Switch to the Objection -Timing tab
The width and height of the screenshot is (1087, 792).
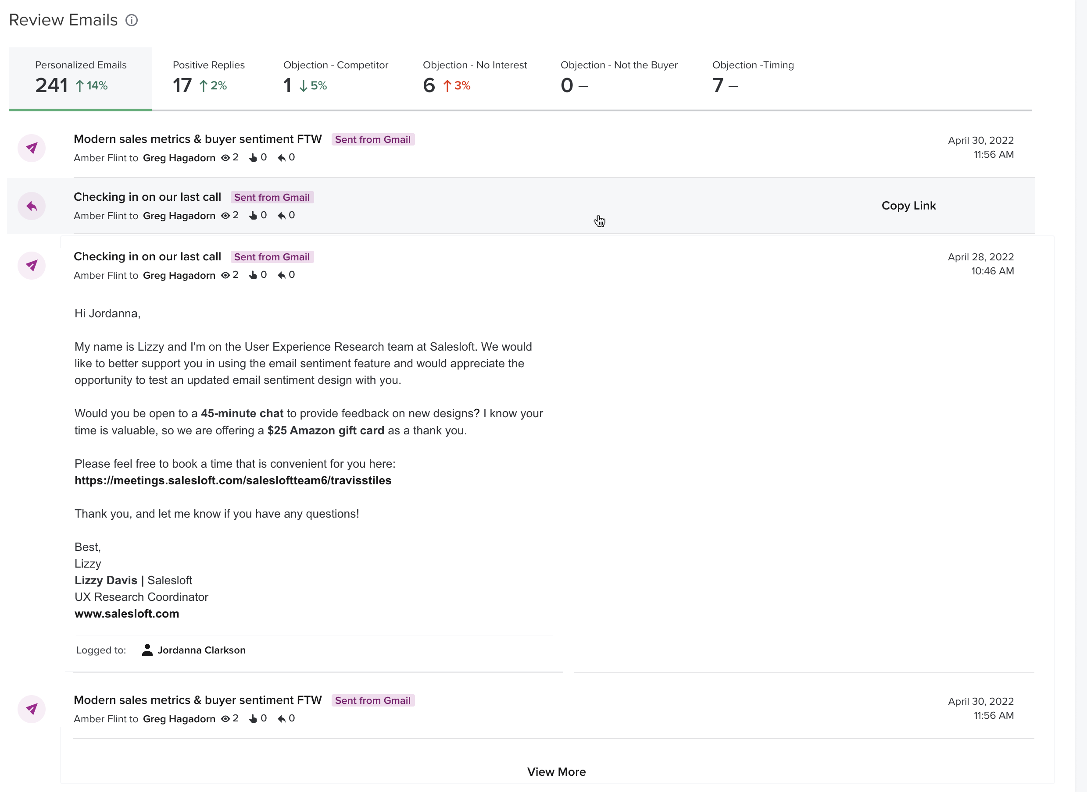pyautogui.click(x=753, y=77)
